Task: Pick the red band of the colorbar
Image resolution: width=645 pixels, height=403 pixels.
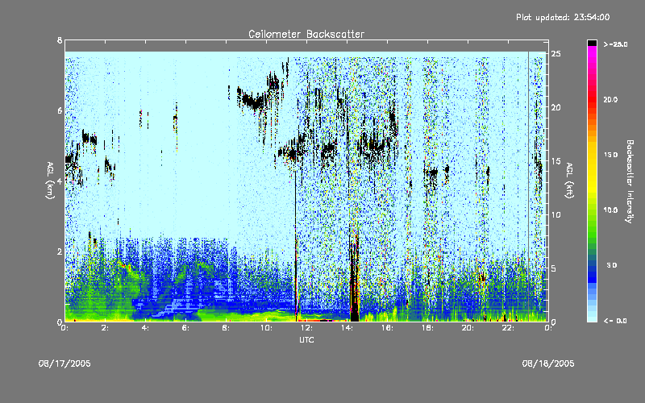Action: (x=592, y=101)
